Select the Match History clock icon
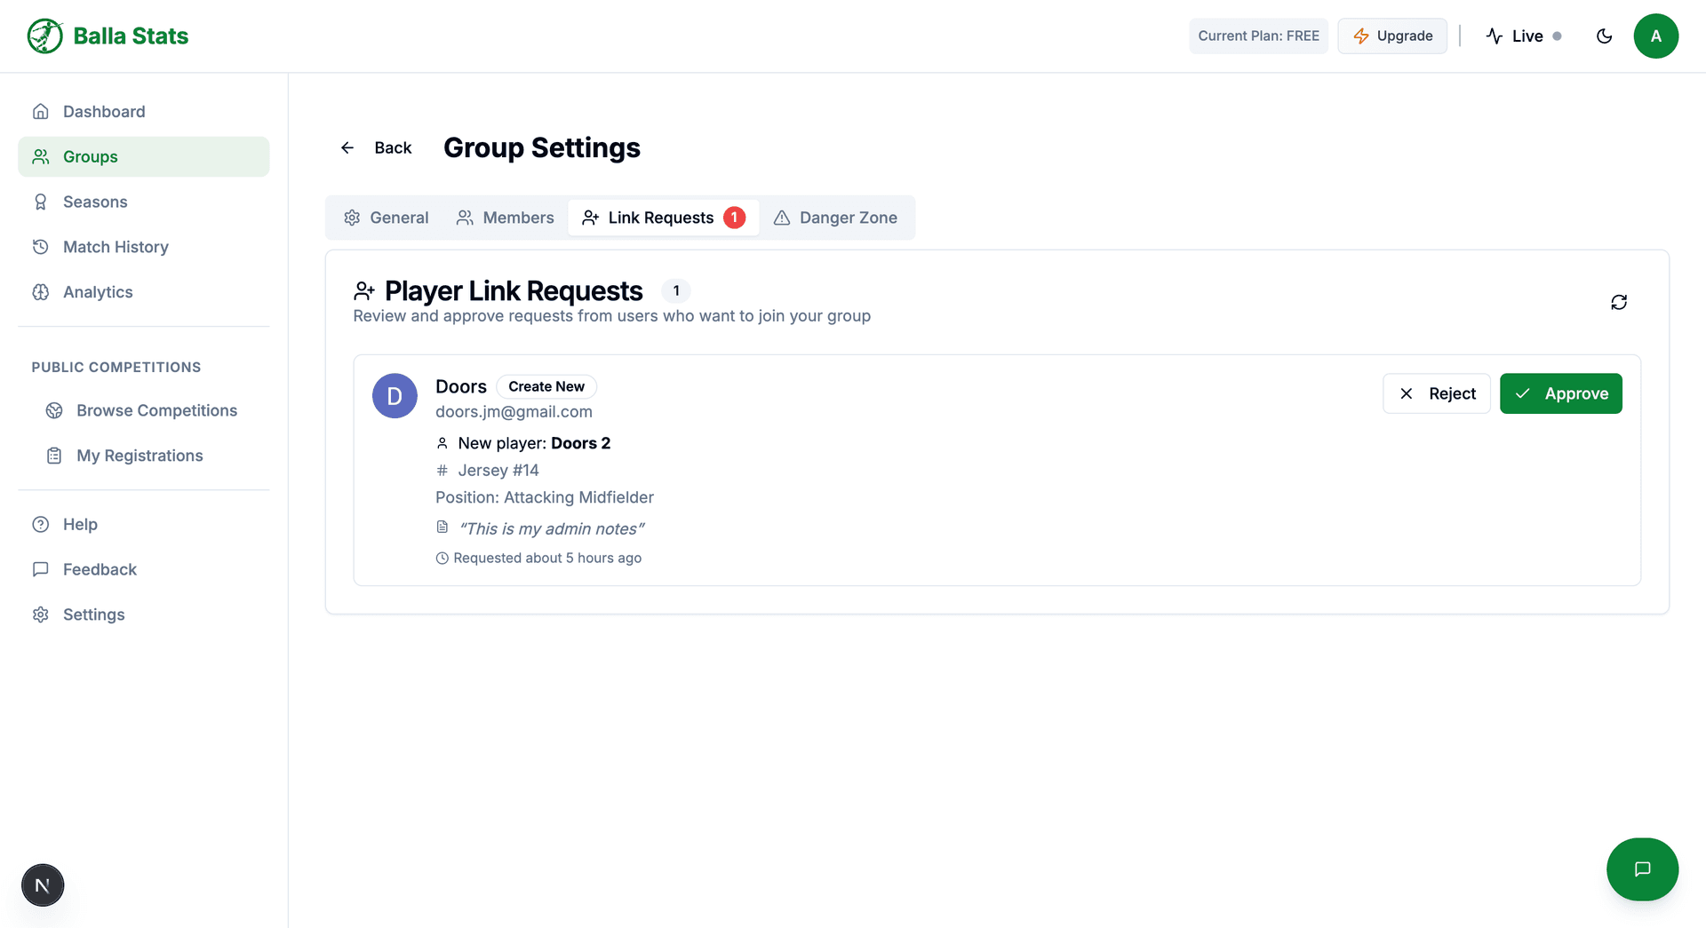Viewport: 1706px width, 928px height. (41, 247)
